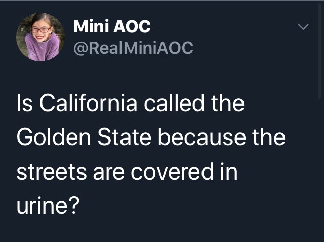Click the vertical scrollbar on the right edge
This screenshot has width=324, height=242.
tap(319, 51)
